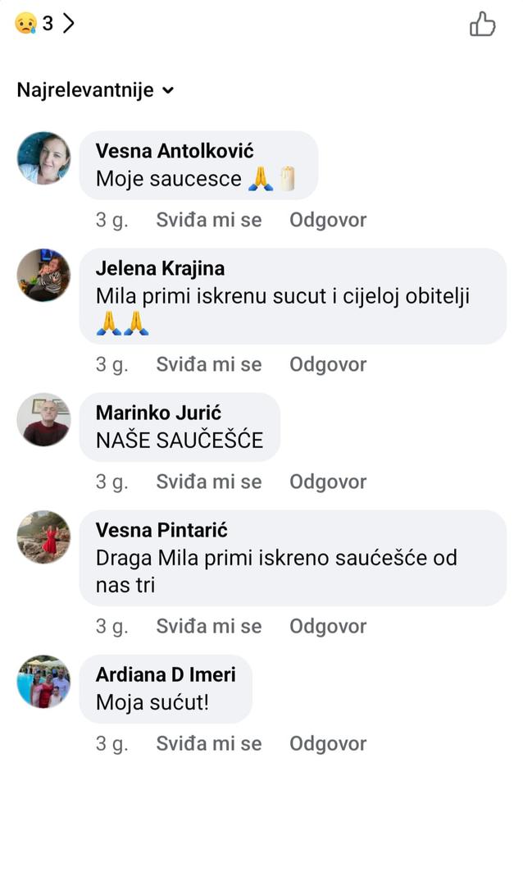Screen dimensions: 523x886
Task: Expand reactions list with the chevron arrow
Action: 69,24
